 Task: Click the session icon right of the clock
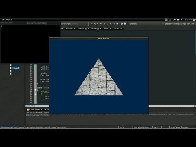coord(194,20)
